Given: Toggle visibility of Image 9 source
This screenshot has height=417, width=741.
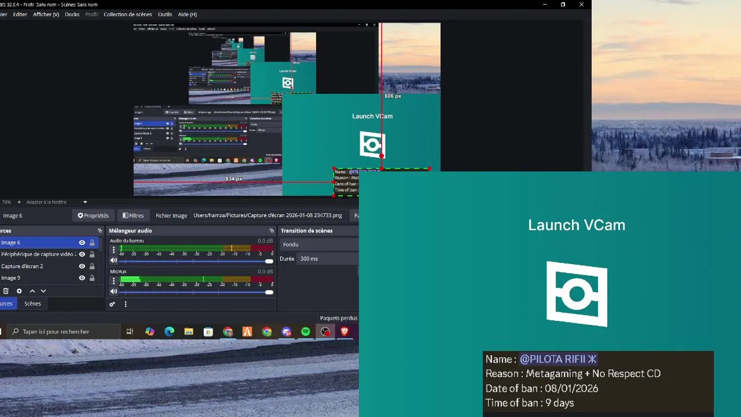Looking at the screenshot, I should [82, 278].
